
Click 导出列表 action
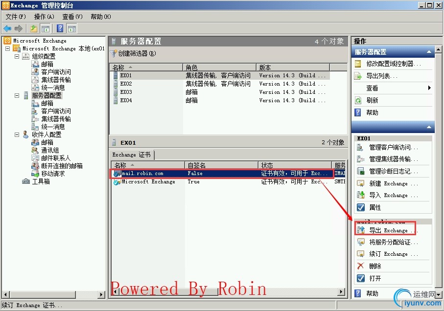382,76
